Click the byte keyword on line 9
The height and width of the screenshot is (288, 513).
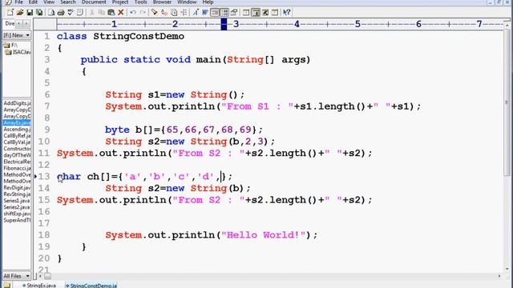click(117, 130)
